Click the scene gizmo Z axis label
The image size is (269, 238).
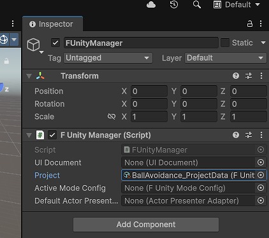pos(6,89)
